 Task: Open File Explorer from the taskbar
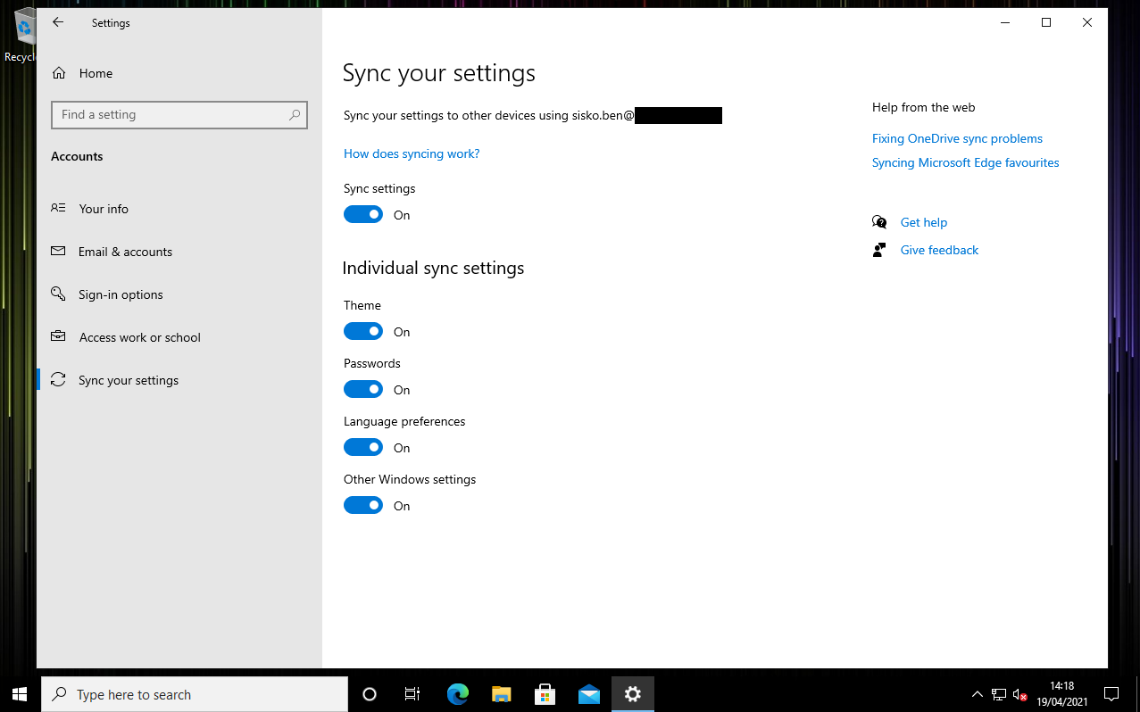tap(502, 694)
